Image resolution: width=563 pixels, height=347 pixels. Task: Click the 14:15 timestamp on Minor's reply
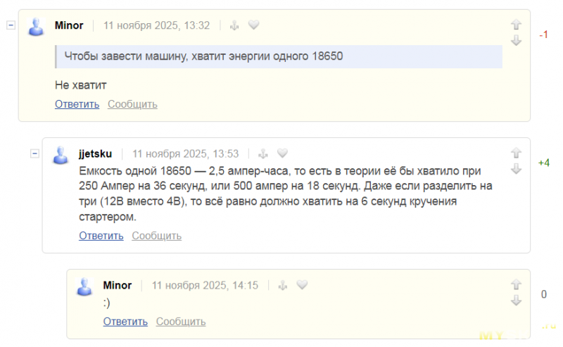pyautogui.click(x=205, y=285)
